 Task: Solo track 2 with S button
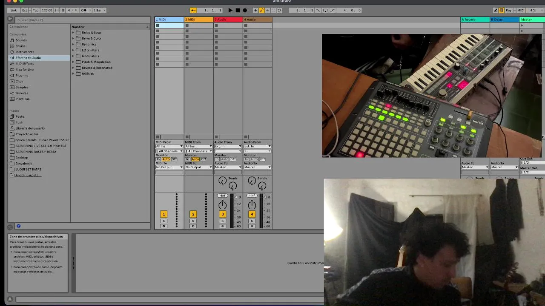tap(193, 221)
